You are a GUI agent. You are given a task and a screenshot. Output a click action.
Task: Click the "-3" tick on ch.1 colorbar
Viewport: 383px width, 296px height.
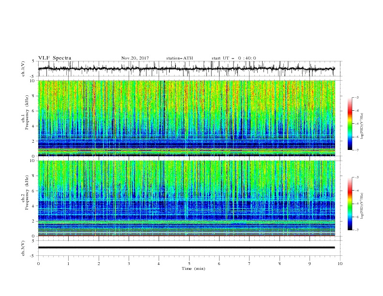[357, 97]
